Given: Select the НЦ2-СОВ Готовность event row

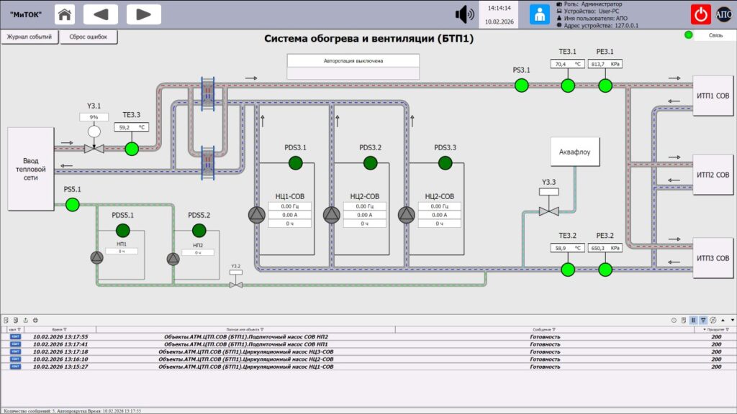Looking at the screenshot, I should [x=368, y=359].
